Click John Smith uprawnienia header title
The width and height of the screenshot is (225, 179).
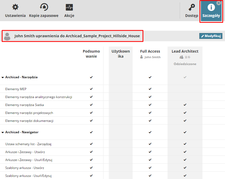77,36
